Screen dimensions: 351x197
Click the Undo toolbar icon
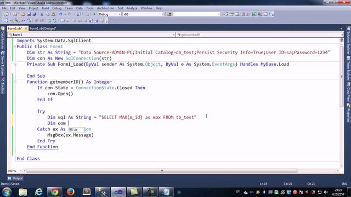(60, 14)
